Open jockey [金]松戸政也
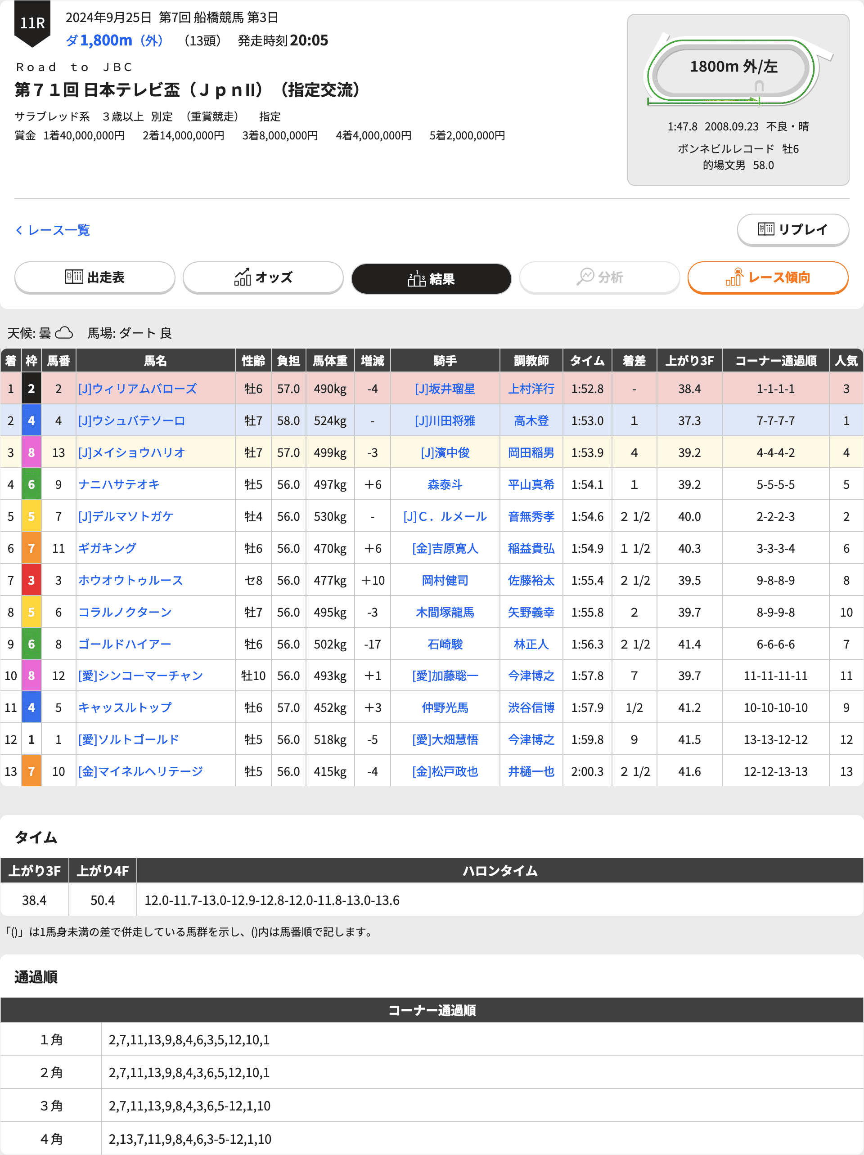Image resolution: width=864 pixels, height=1155 pixels. [445, 771]
